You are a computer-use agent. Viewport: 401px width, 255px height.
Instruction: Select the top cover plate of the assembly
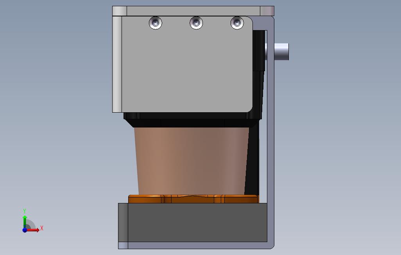[x=193, y=11]
